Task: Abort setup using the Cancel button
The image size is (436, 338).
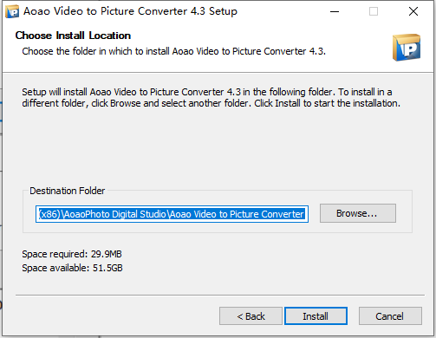Action: pos(390,316)
